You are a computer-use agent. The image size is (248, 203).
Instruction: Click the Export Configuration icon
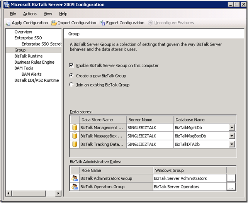tap(102, 23)
